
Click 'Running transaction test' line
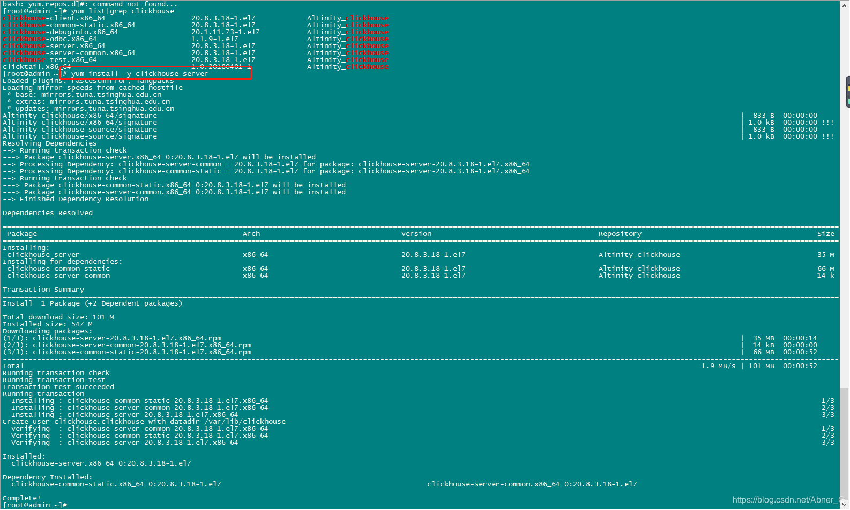(54, 379)
